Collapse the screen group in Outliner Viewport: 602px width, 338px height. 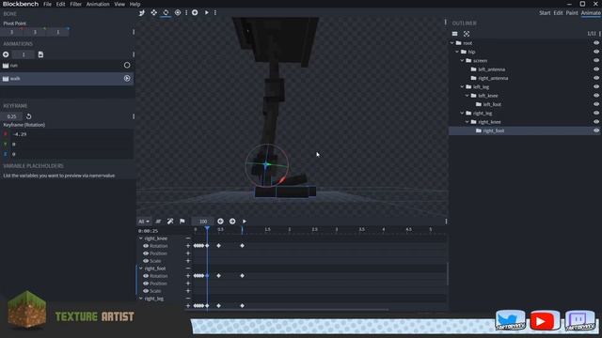pyautogui.click(x=462, y=60)
